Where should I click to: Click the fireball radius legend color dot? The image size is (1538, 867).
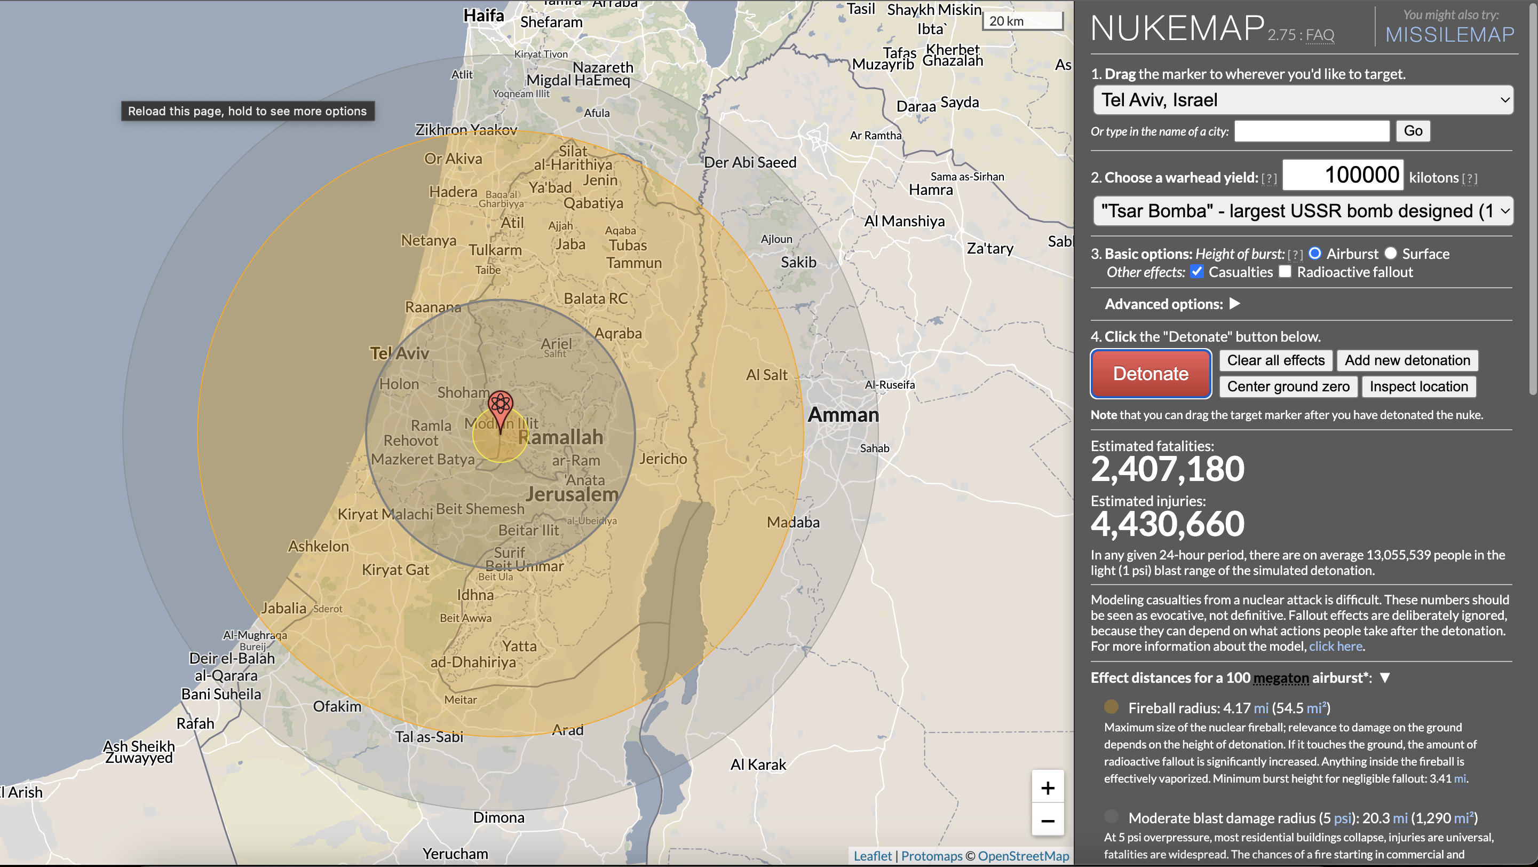tap(1111, 707)
